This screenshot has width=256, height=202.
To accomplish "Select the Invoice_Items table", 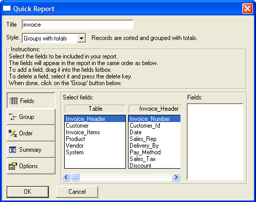I will coord(95,132).
